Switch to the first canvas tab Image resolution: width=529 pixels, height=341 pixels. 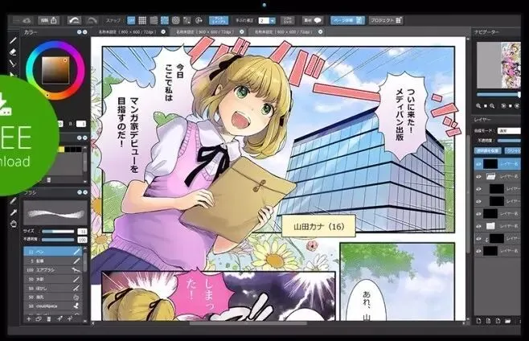pos(127,31)
